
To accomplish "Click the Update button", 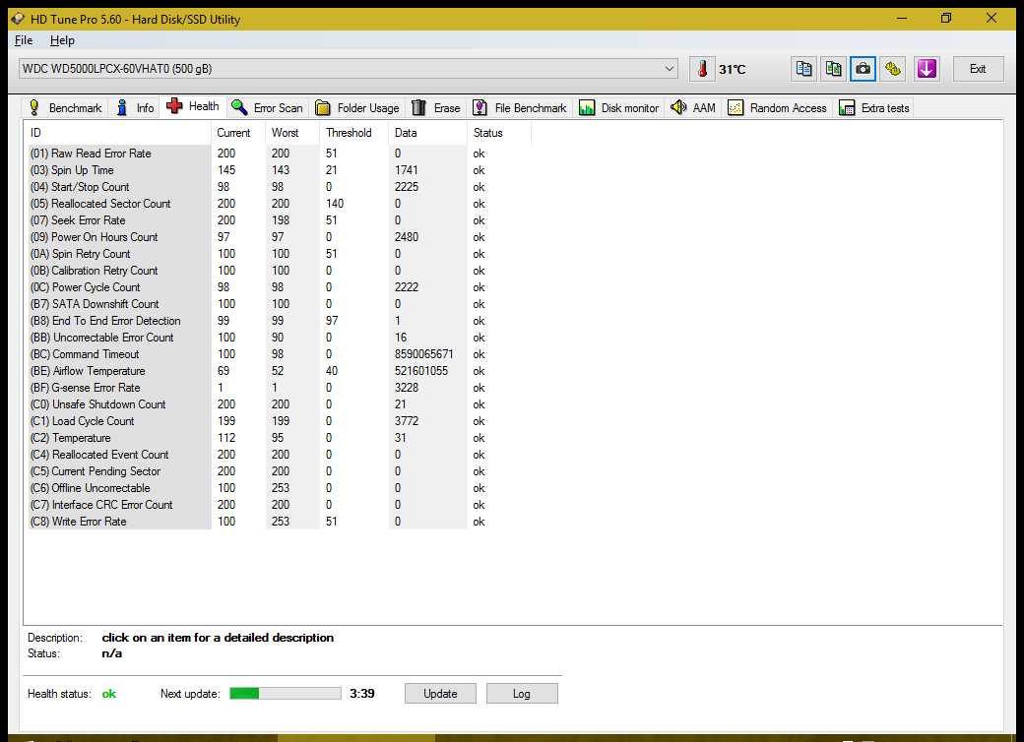I will tap(440, 693).
